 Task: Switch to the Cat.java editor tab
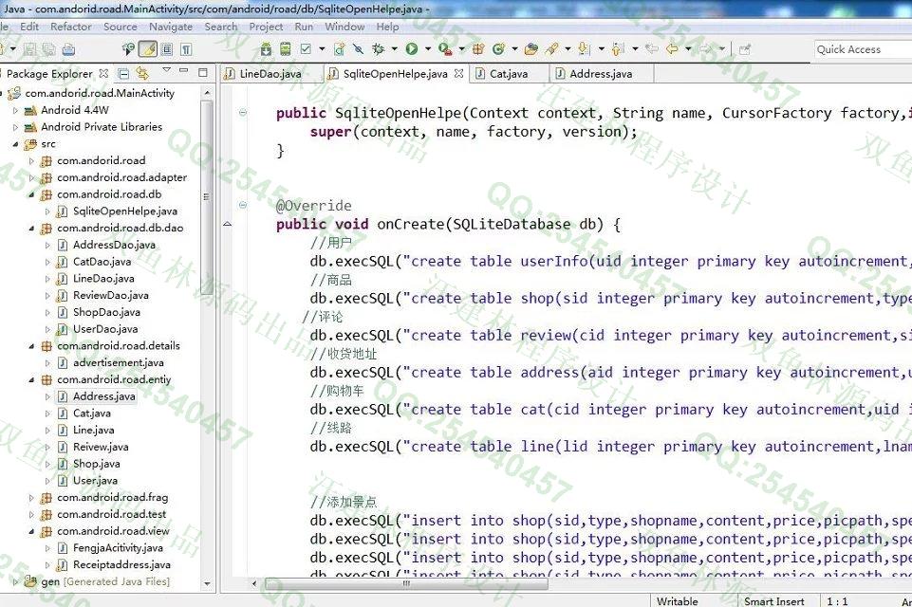pos(509,74)
